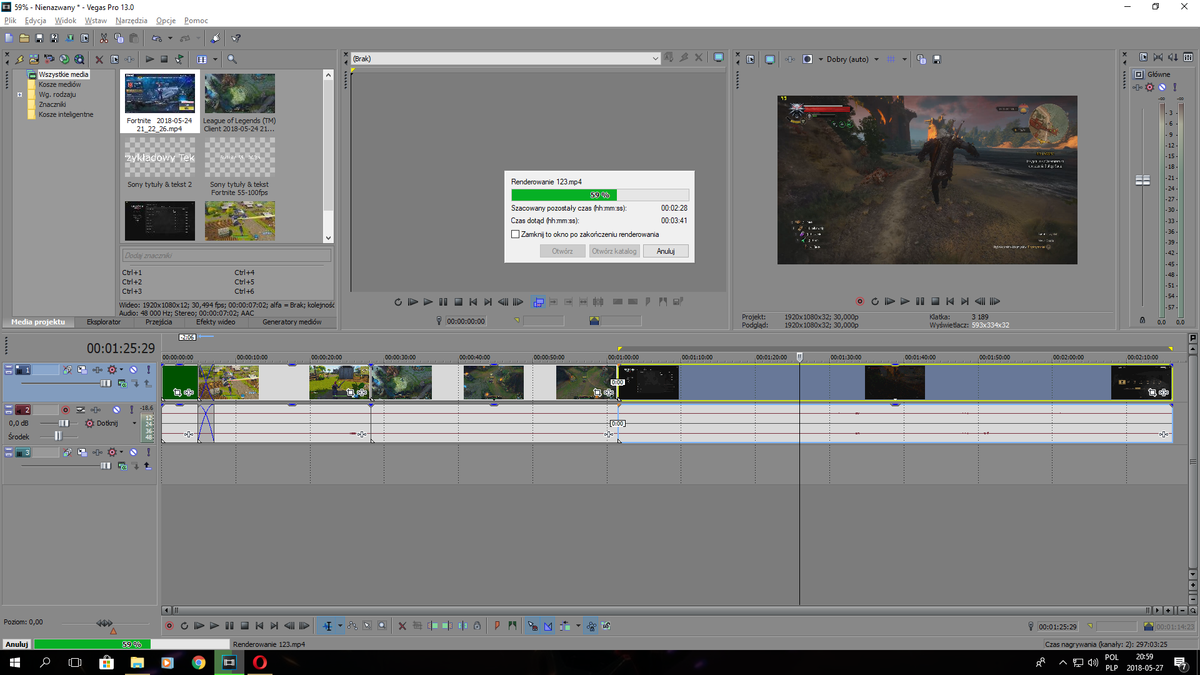Click the Anuluj button in the render dialog
The image size is (1200, 675).
click(666, 251)
